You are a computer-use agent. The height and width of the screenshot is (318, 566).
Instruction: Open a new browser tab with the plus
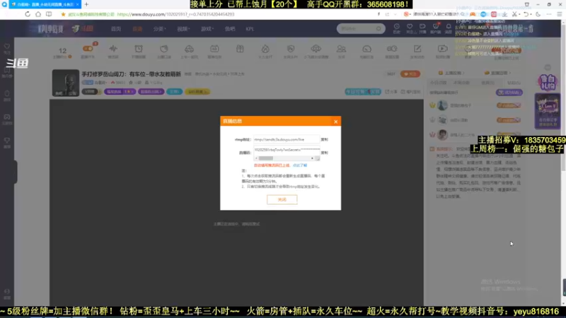pyautogui.click(x=86, y=4)
